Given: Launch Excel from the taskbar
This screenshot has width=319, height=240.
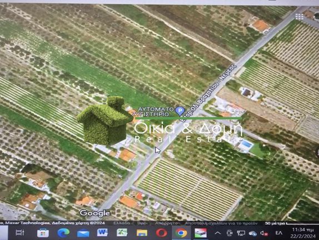Looking at the screenshot, I should pyautogui.click(x=122, y=232).
